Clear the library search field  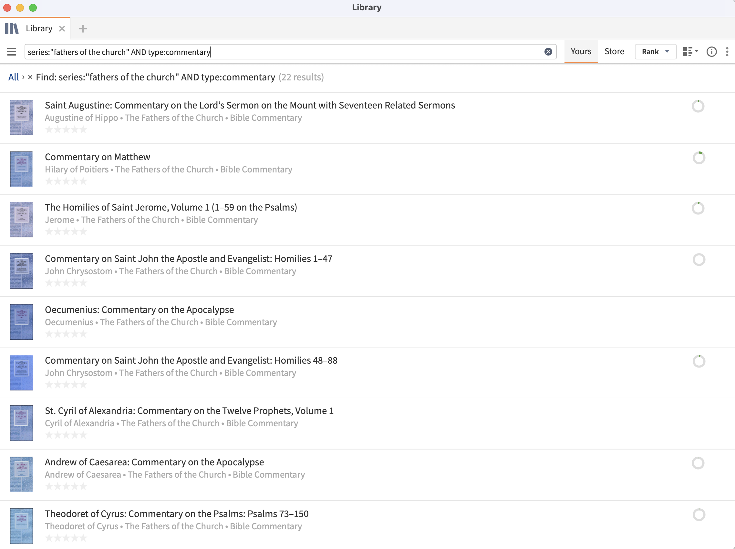[548, 52]
